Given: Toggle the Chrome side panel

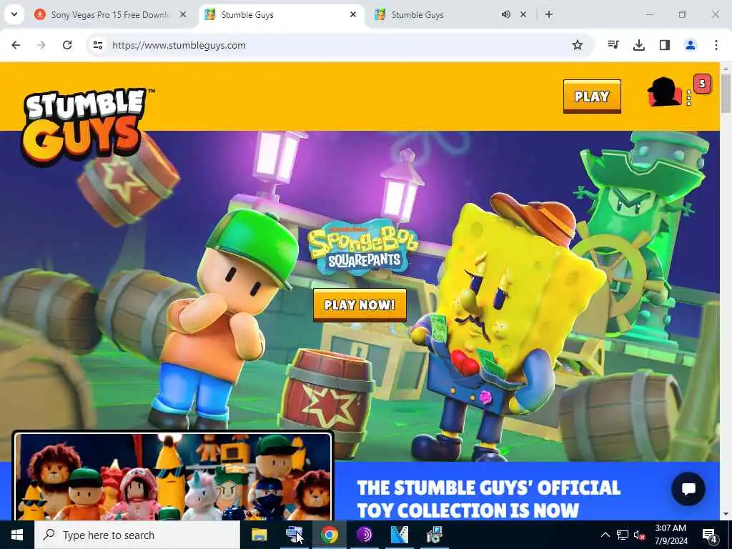Looking at the screenshot, I should pyautogui.click(x=665, y=45).
